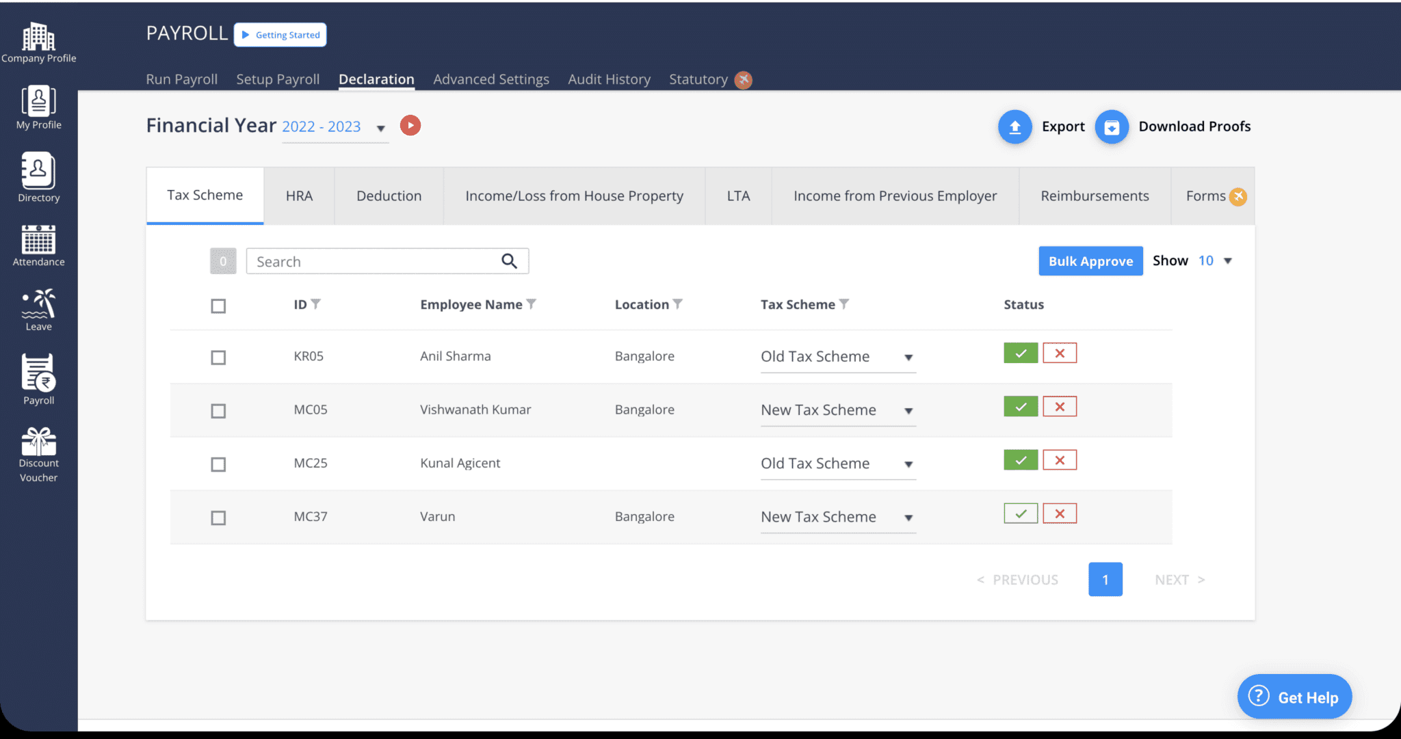Switch to the Deduction tab
Viewport: 1401px width, 739px height.
tap(389, 196)
